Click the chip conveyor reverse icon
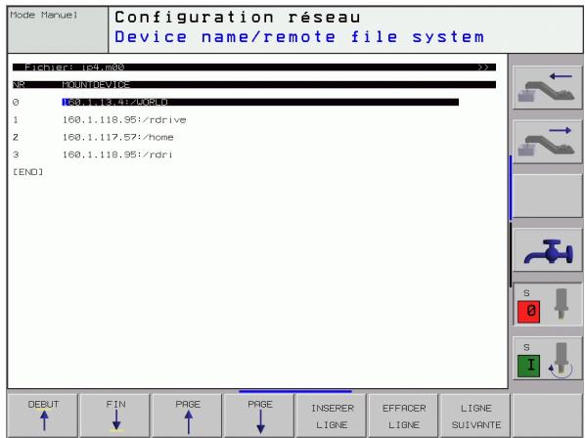Image resolution: width=585 pixels, height=438 pixels. pyautogui.click(x=547, y=88)
